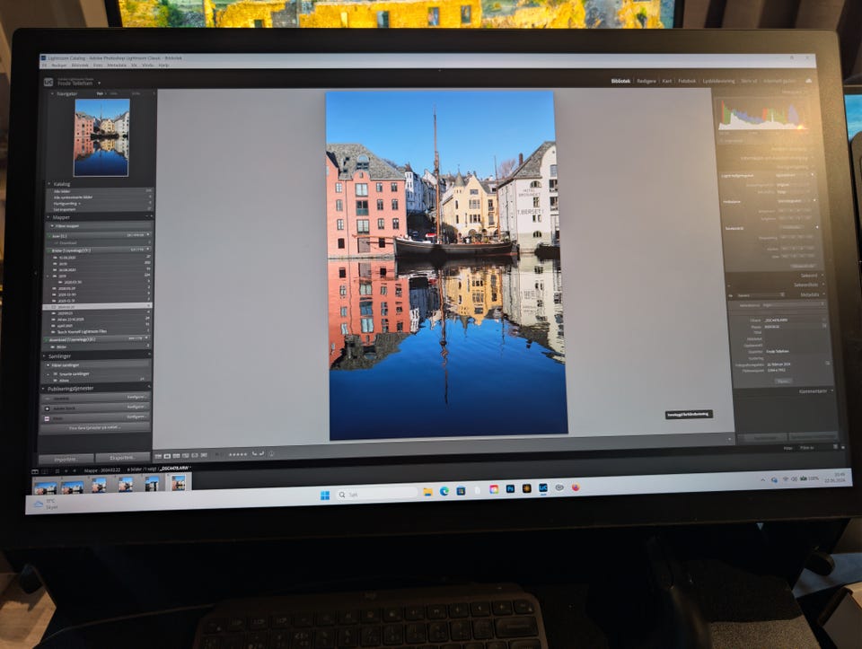The width and height of the screenshot is (862, 649).
Task: Click the Filtrer samlinger search field
Action: point(97,364)
